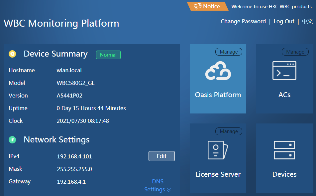The width and height of the screenshot is (316, 196).
Task: Click the Manage button on ACs
Action: pyautogui.click(x=295, y=52)
